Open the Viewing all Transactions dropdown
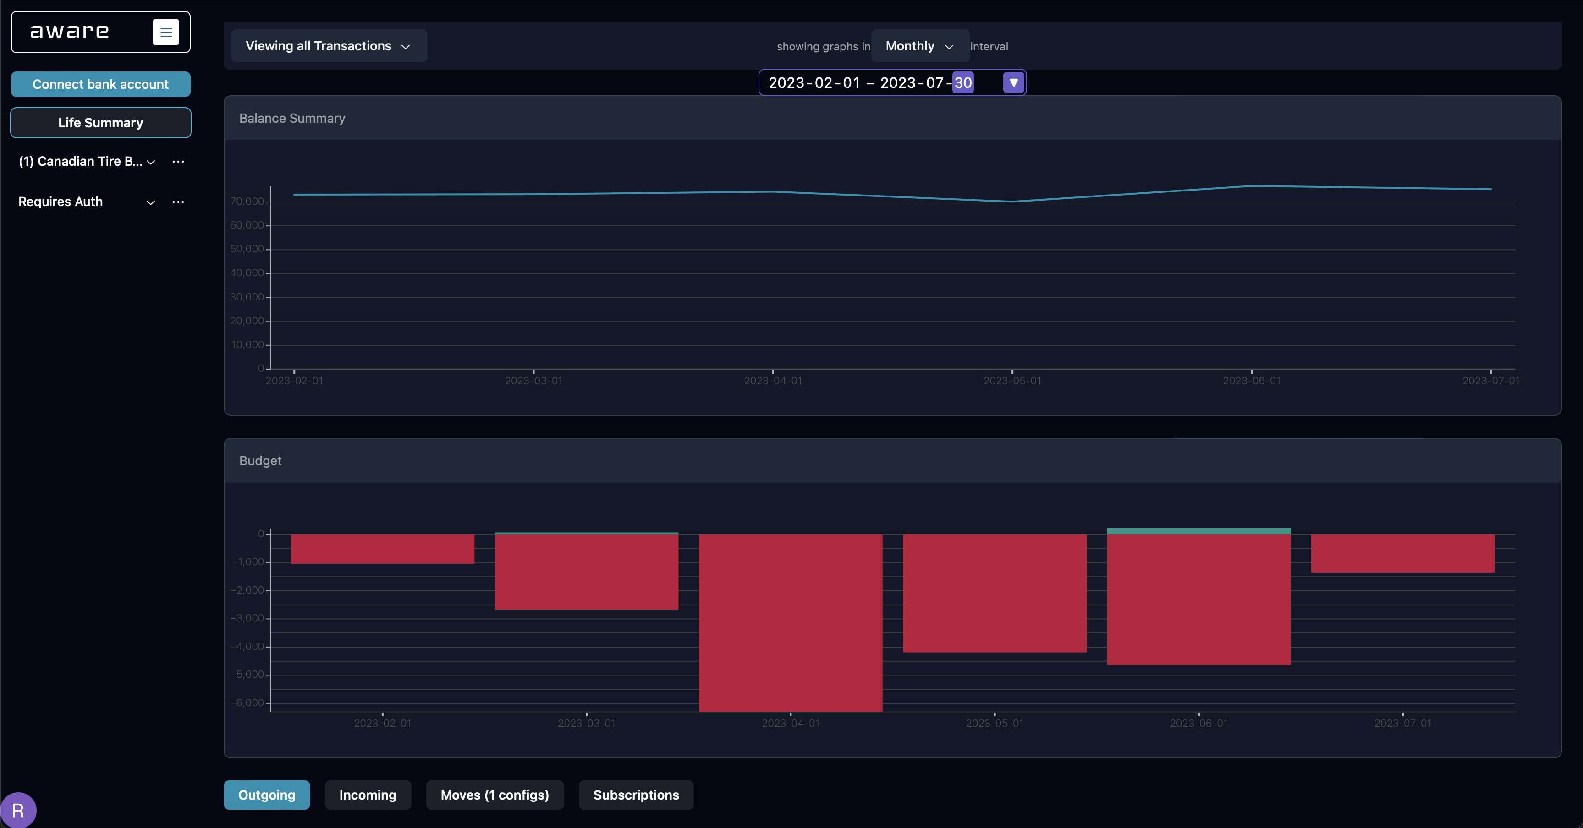 coord(328,46)
